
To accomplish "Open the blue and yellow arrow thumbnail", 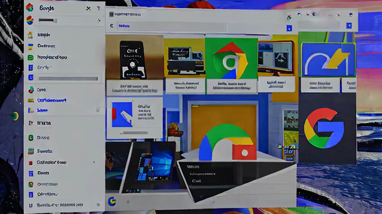I will click(x=328, y=60).
